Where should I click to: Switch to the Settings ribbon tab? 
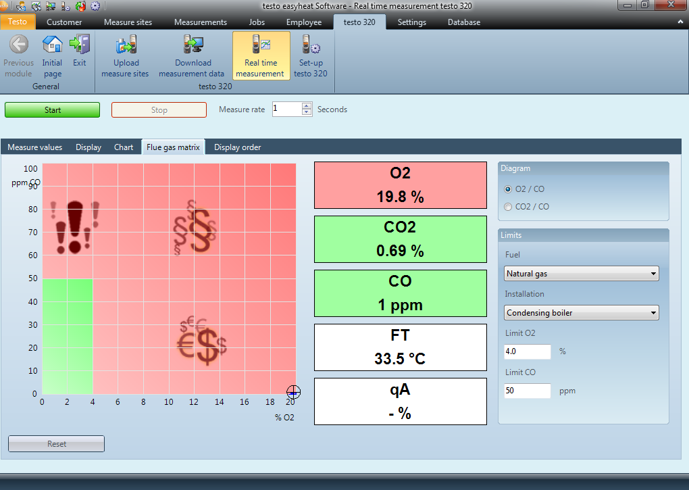tap(412, 22)
